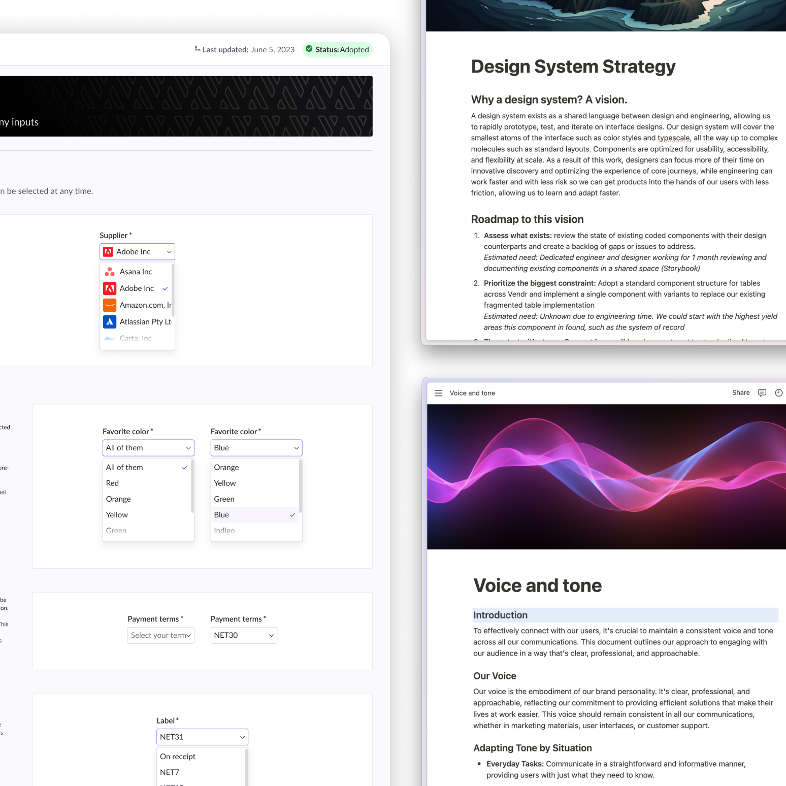Open the Favorite color dropdown showing Blue
Screen dimensions: 786x786
click(x=256, y=448)
